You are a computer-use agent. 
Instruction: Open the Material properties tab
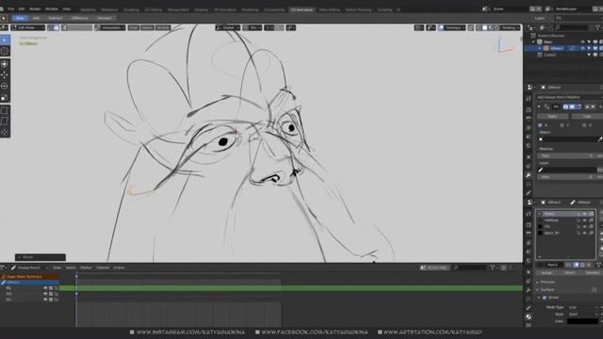point(529,316)
